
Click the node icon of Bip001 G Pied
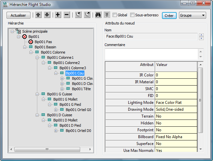[x=56, y=104]
